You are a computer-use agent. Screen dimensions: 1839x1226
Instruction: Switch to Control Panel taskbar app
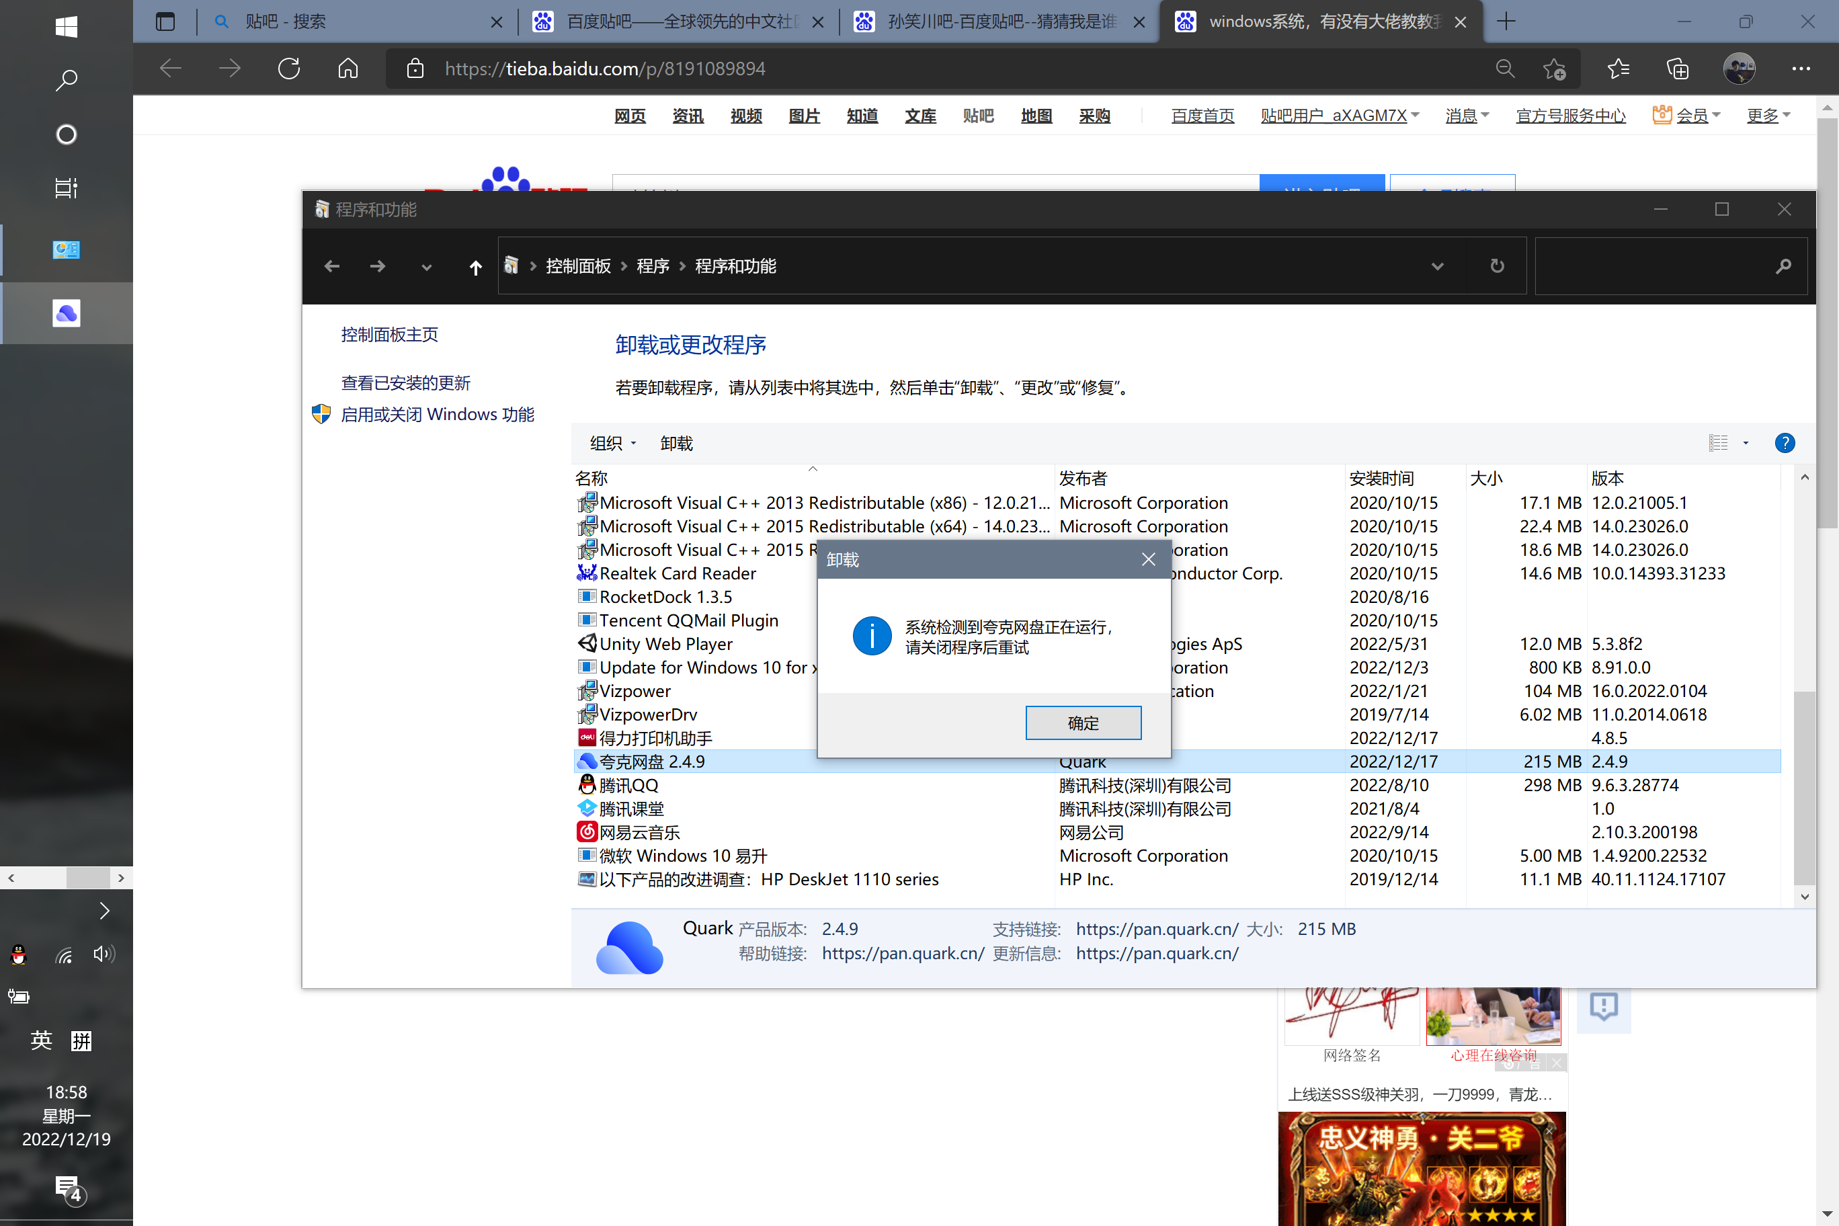pyautogui.click(x=67, y=250)
